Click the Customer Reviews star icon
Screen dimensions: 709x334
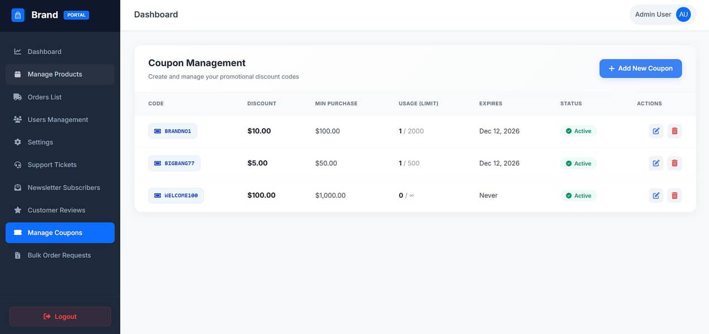(x=18, y=210)
